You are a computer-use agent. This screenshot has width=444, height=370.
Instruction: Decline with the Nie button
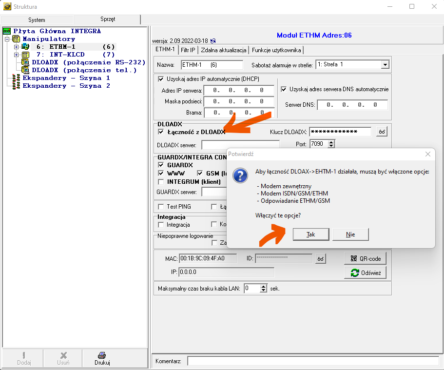point(350,234)
